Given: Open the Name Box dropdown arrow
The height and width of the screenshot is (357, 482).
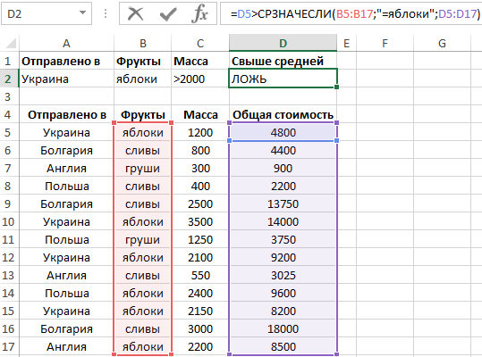Looking at the screenshot, I should click(x=82, y=13).
